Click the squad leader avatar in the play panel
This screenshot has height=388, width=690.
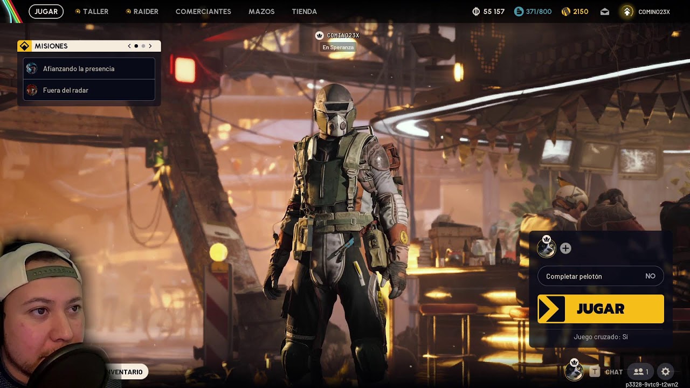click(x=546, y=247)
